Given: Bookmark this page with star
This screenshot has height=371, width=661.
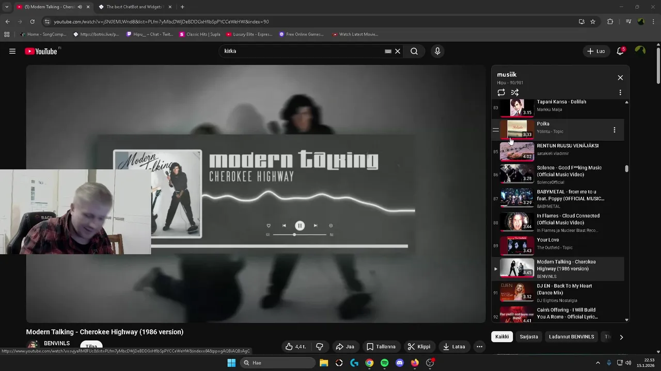Looking at the screenshot, I should coord(593,22).
